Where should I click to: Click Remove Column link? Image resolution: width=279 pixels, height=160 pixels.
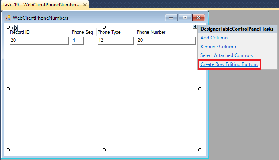pos(218,47)
